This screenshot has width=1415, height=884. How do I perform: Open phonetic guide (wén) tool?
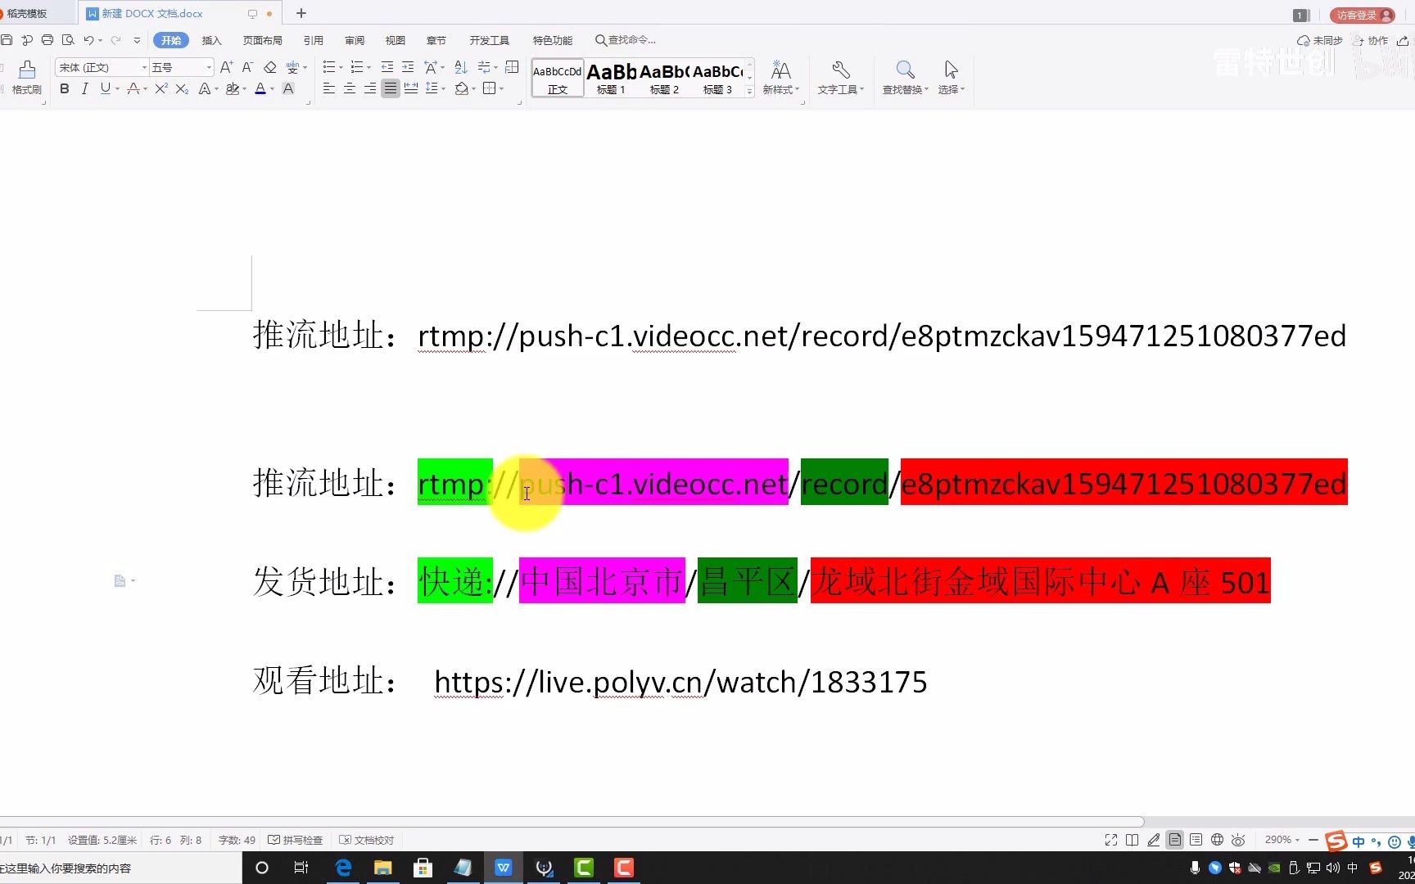292,67
